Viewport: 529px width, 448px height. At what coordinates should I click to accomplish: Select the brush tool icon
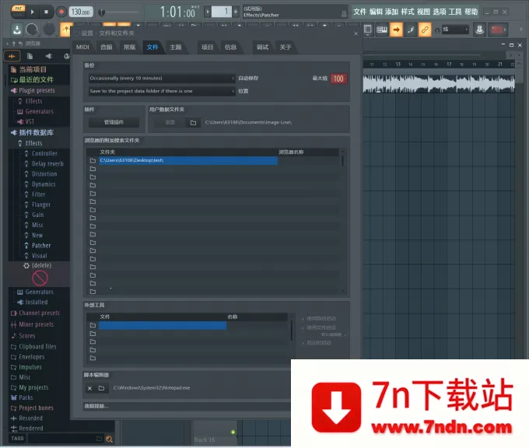click(411, 30)
